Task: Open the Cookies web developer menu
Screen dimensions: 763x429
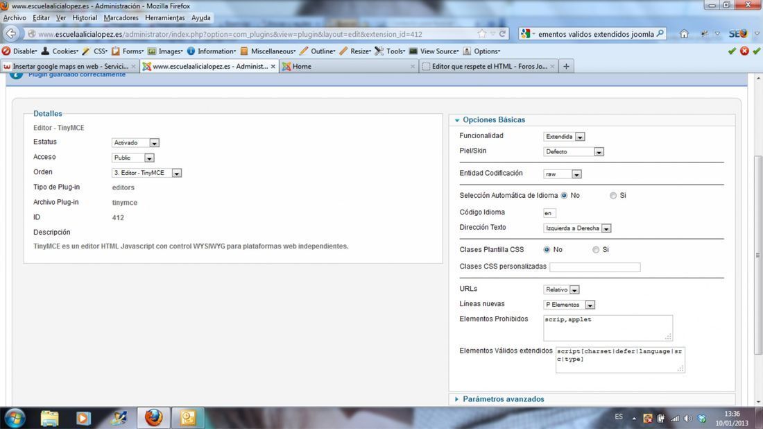Action: pos(60,51)
